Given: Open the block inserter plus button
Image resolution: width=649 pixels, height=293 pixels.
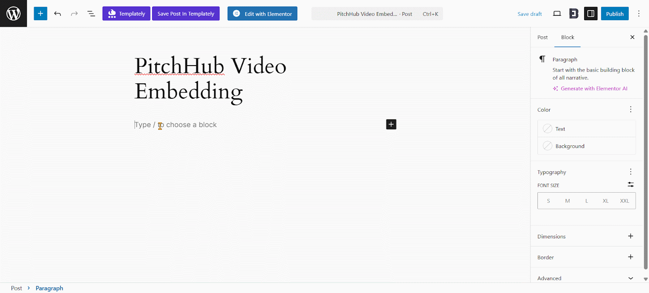Looking at the screenshot, I should point(40,13).
